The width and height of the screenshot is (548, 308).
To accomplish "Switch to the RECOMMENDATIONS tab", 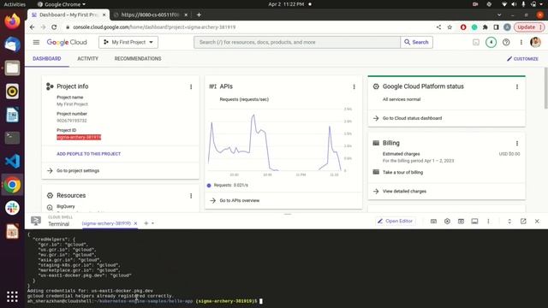I will click(138, 59).
